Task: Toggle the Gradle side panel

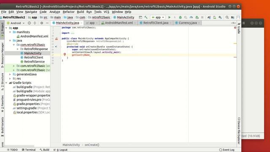Action: pyautogui.click(x=239, y=28)
